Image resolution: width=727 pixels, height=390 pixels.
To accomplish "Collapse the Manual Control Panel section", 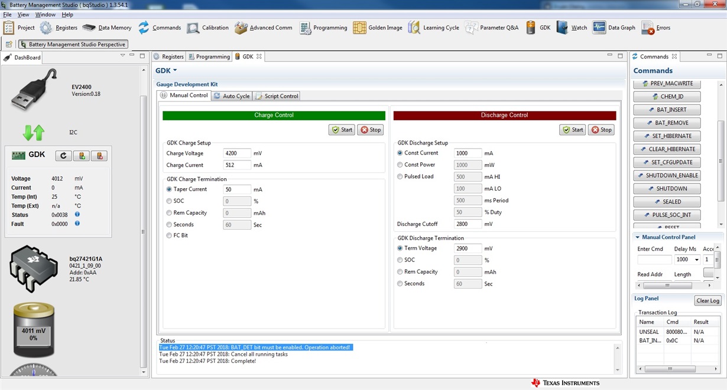I will (638, 237).
